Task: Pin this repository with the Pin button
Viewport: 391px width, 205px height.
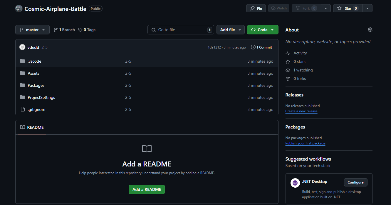Action: coord(256,8)
